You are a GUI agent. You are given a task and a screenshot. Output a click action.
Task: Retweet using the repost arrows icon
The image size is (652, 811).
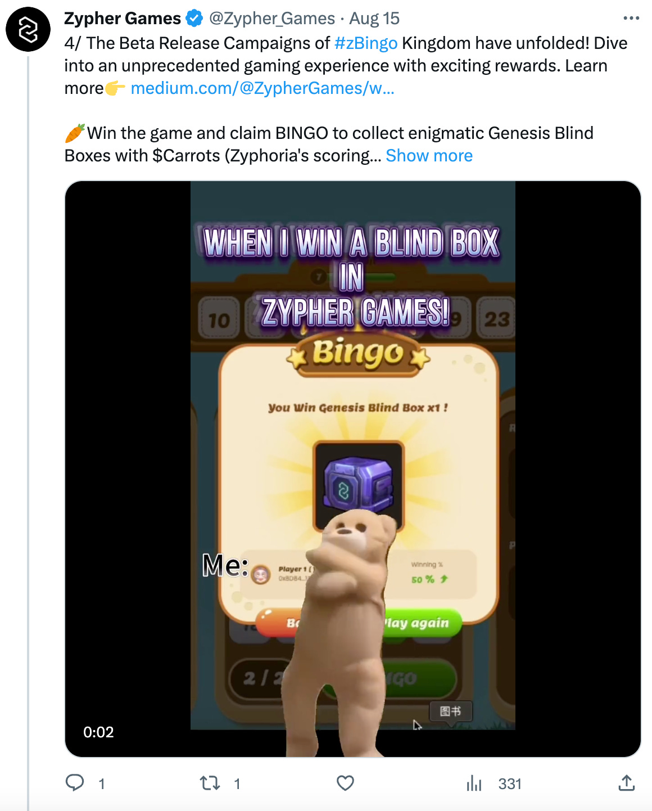click(210, 783)
